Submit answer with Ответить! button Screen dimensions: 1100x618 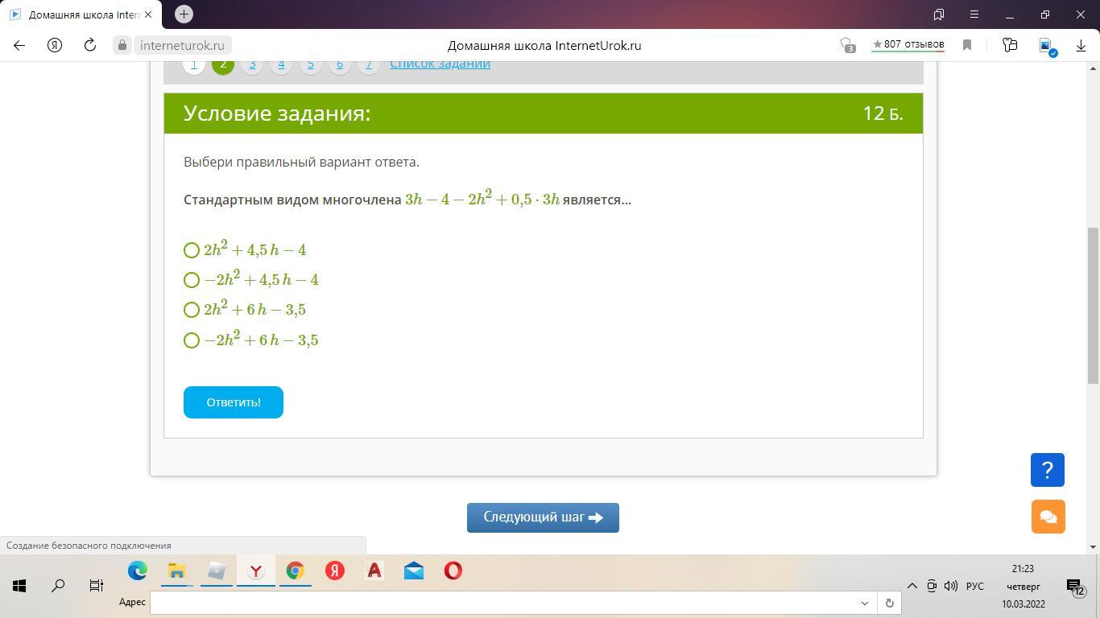tap(234, 402)
